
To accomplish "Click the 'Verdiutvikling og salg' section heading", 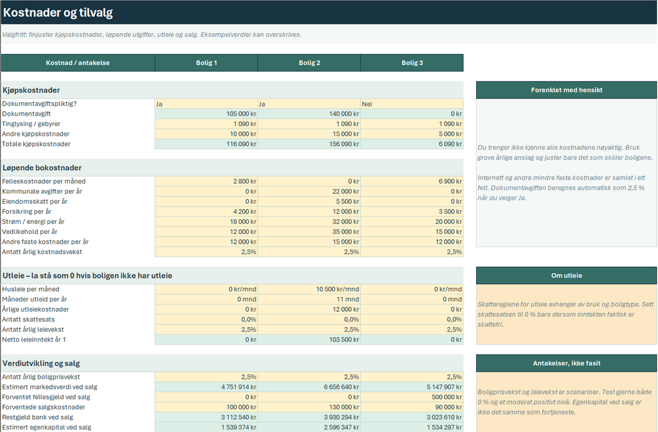I will point(41,364).
